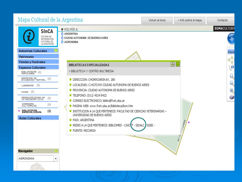
Task: Click the LOCALIDAD C1427CWO line
Action: pos(111,85)
